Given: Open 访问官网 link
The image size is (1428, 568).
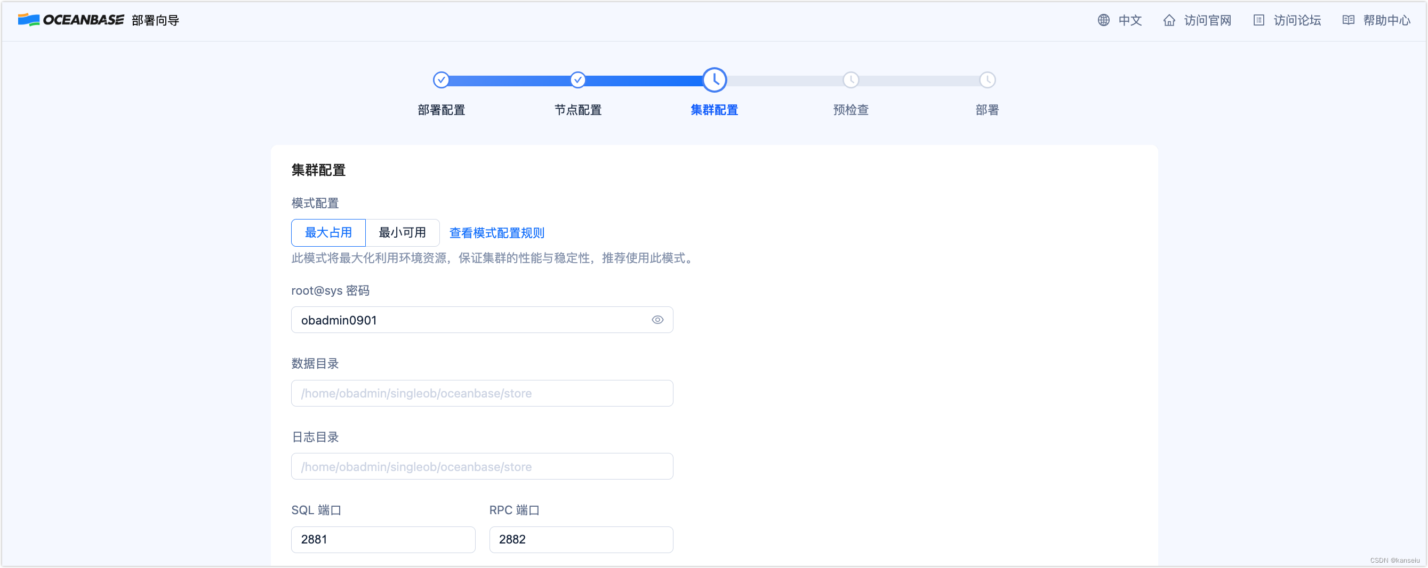Looking at the screenshot, I should pos(1207,20).
